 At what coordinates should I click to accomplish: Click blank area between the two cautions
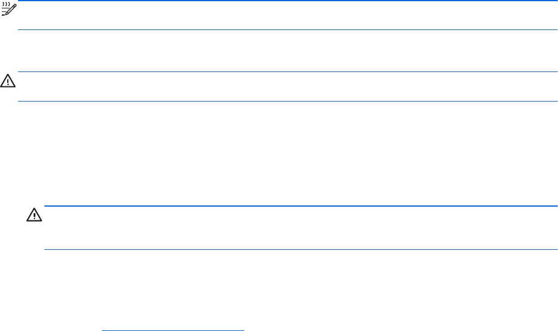point(288,153)
